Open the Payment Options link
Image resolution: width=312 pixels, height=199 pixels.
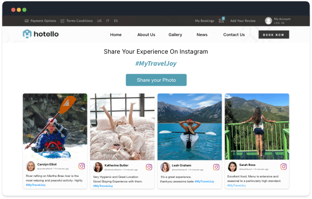pyautogui.click(x=43, y=21)
